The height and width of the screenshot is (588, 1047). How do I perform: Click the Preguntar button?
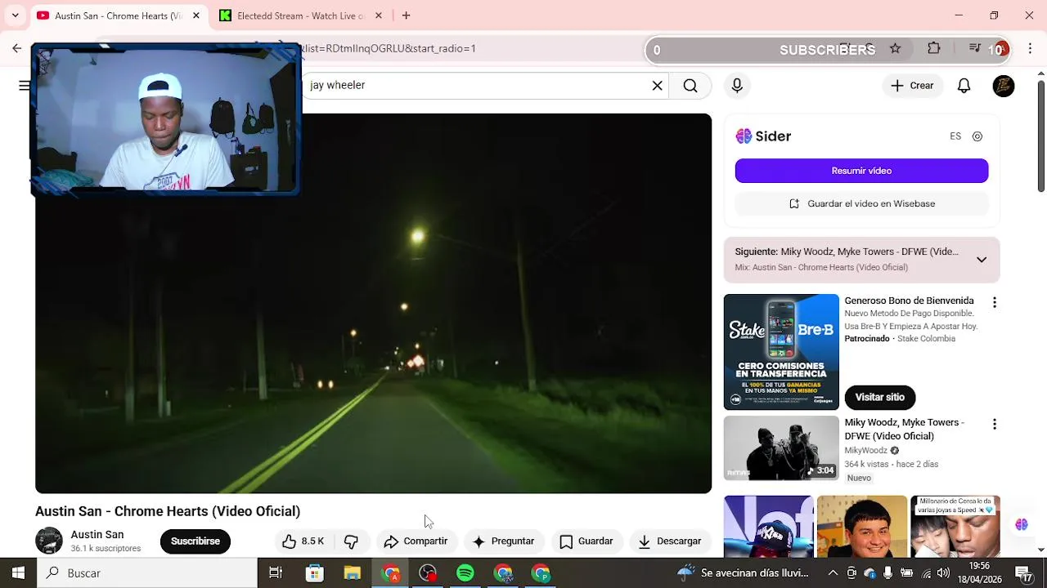[x=503, y=541]
